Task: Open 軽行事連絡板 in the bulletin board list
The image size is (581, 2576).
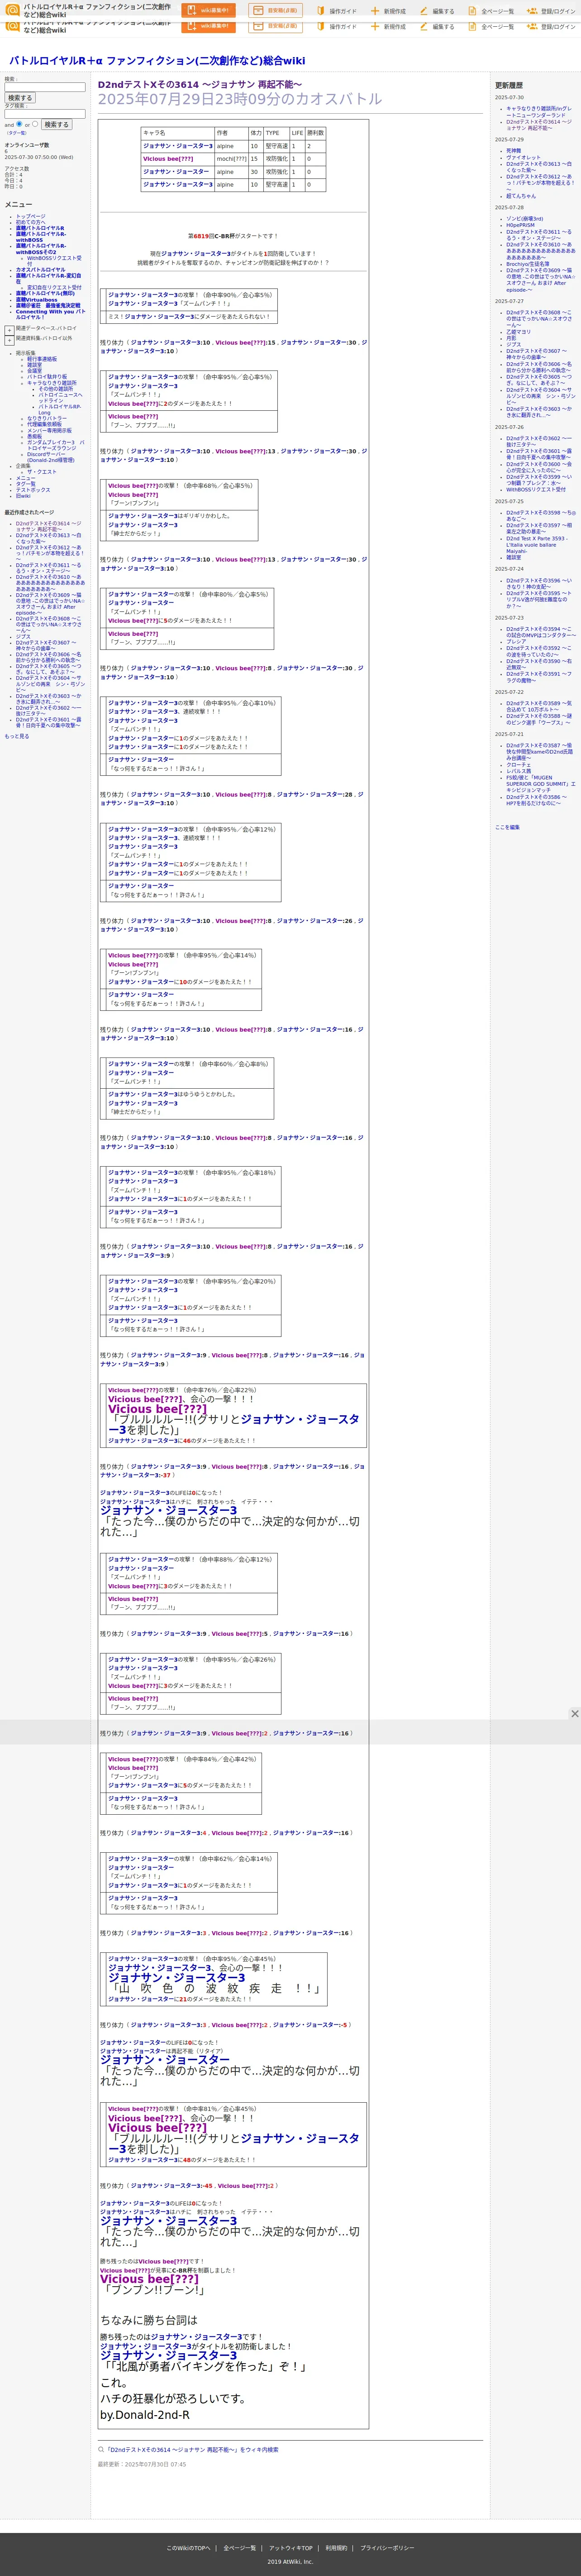Action: (42, 359)
